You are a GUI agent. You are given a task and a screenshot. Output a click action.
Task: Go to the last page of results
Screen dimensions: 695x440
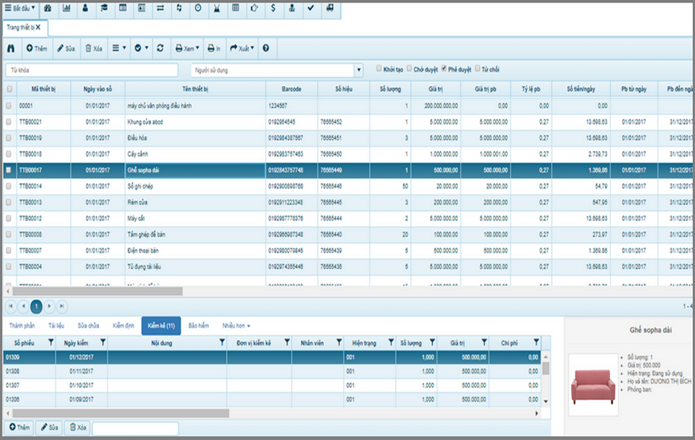[x=62, y=306]
